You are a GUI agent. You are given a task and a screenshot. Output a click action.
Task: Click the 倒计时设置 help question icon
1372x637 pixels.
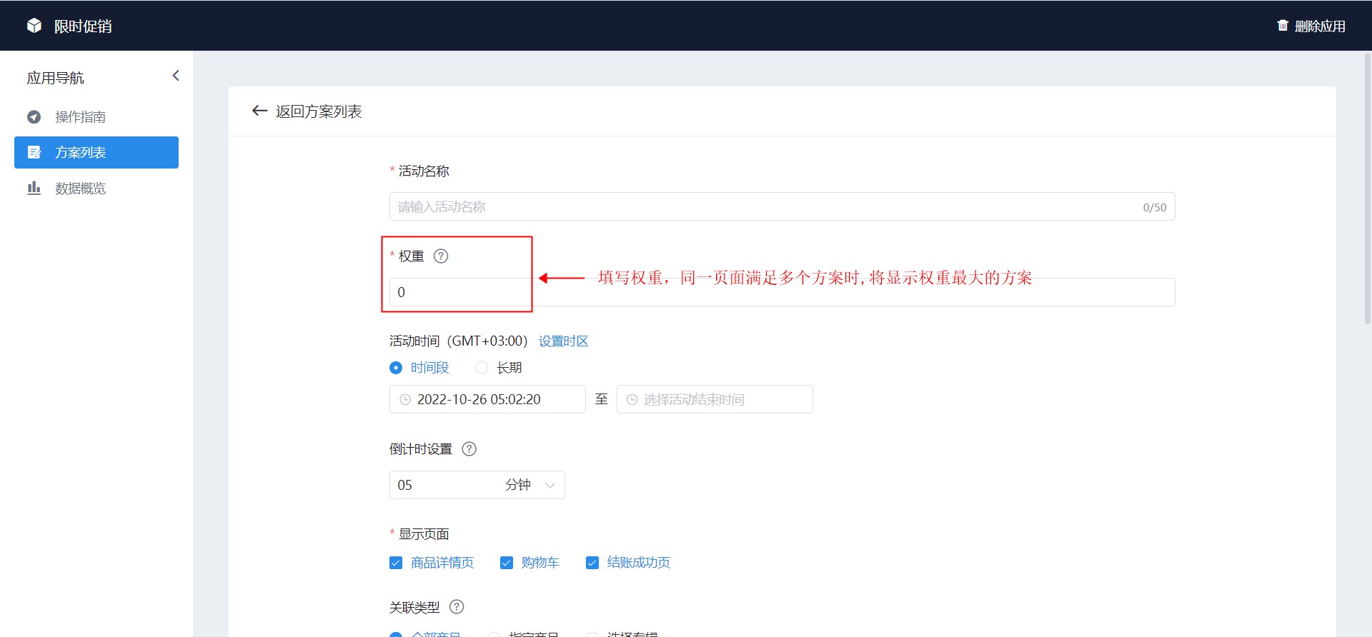pos(469,449)
